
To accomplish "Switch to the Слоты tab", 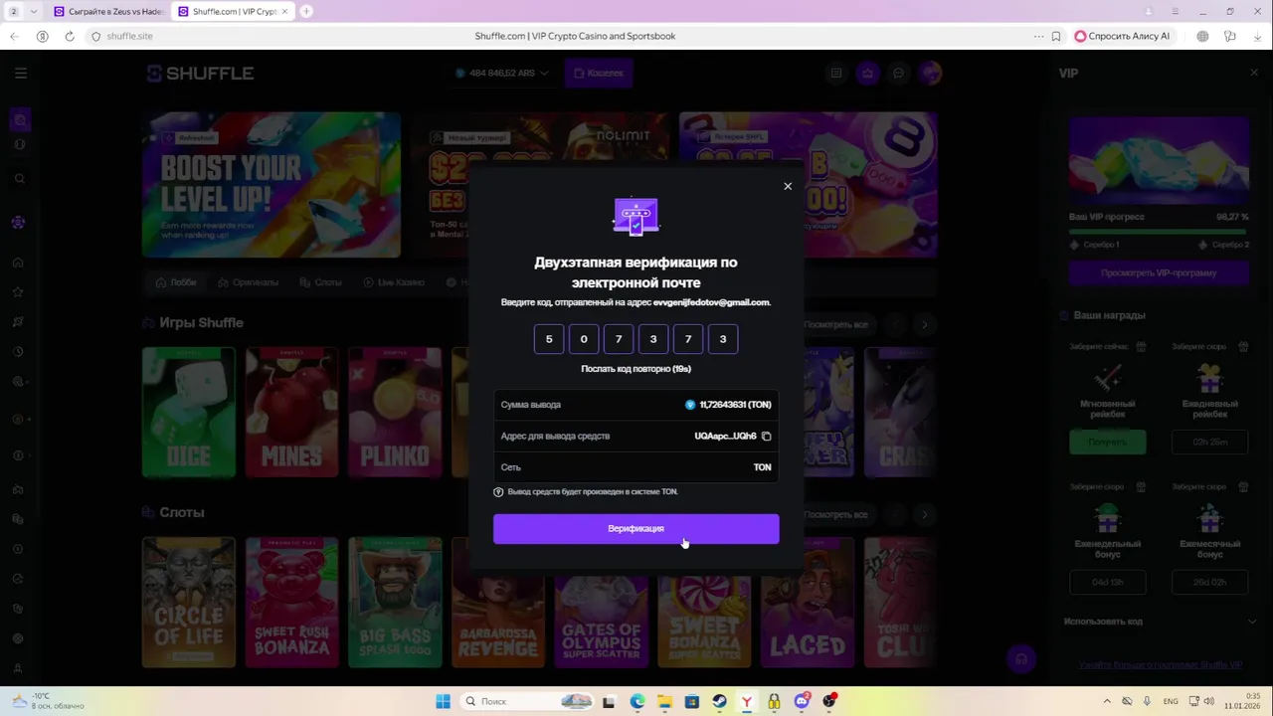I will pos(320,282).
